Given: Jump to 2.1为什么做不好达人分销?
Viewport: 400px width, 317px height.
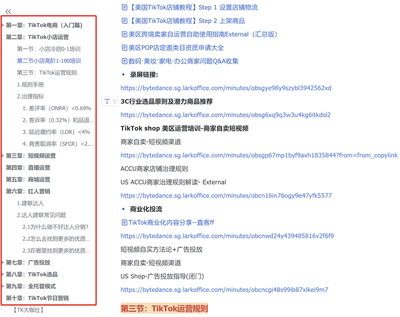Looking at the screenshot, I should pyautogui.click(x=55, y=227).
